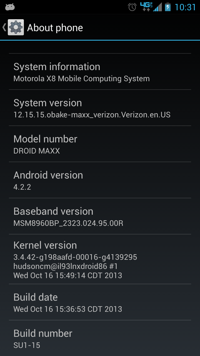
Task: Select the Baseband version row
Action: pyautogui.click(x=100, y=216)
